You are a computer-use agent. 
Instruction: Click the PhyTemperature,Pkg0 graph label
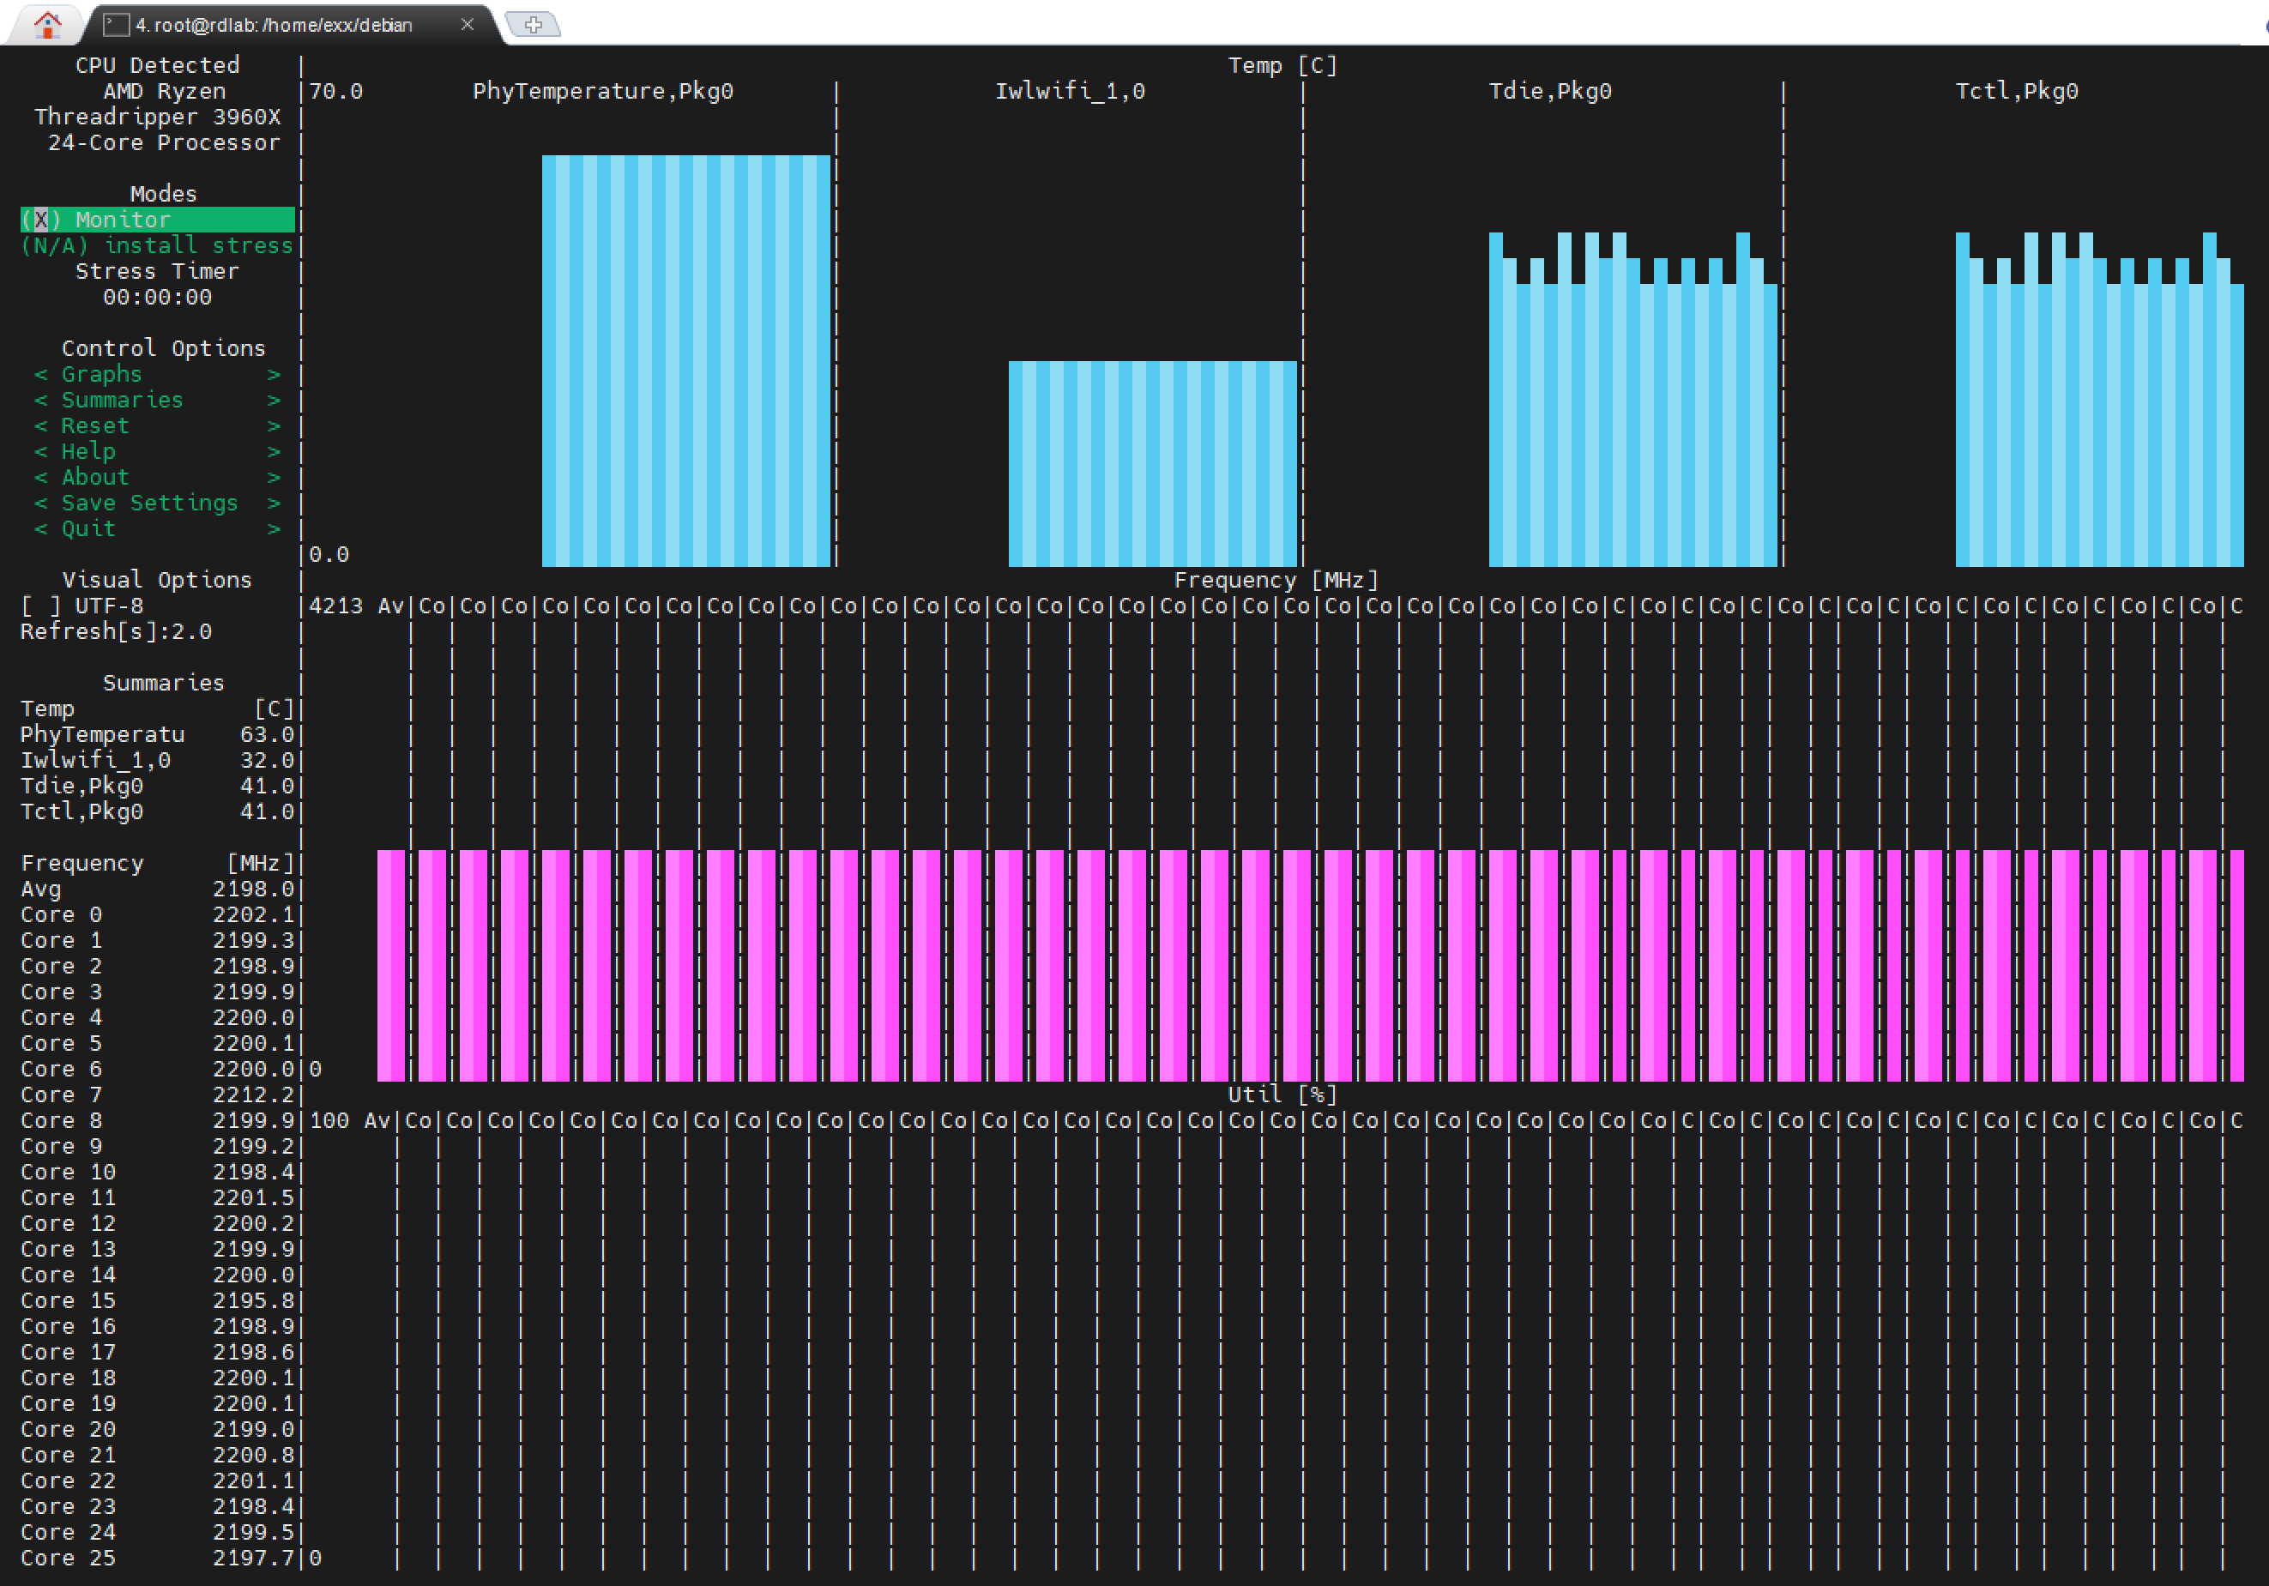(x=603, y=91)
